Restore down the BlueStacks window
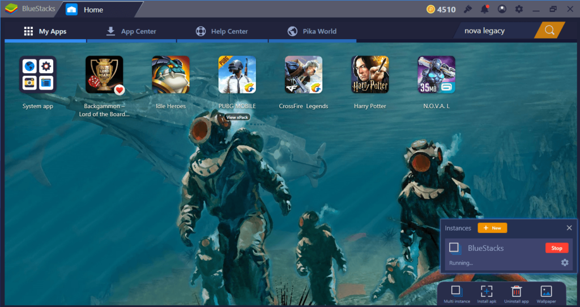The image size is (580, 307). pyautogui.click(x=553, y=9)
